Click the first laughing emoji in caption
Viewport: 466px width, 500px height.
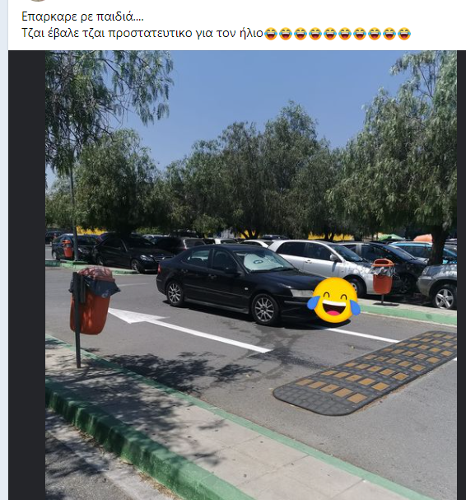tap(271, 34)
